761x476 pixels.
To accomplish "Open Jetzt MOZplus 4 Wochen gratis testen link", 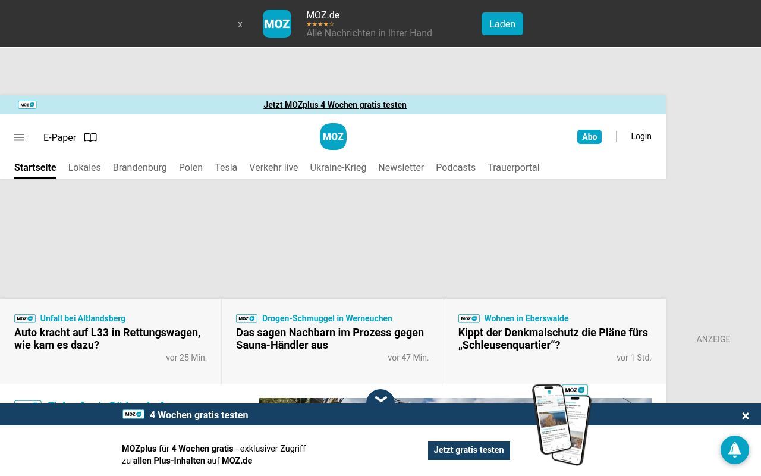I will tap(335, 105).
